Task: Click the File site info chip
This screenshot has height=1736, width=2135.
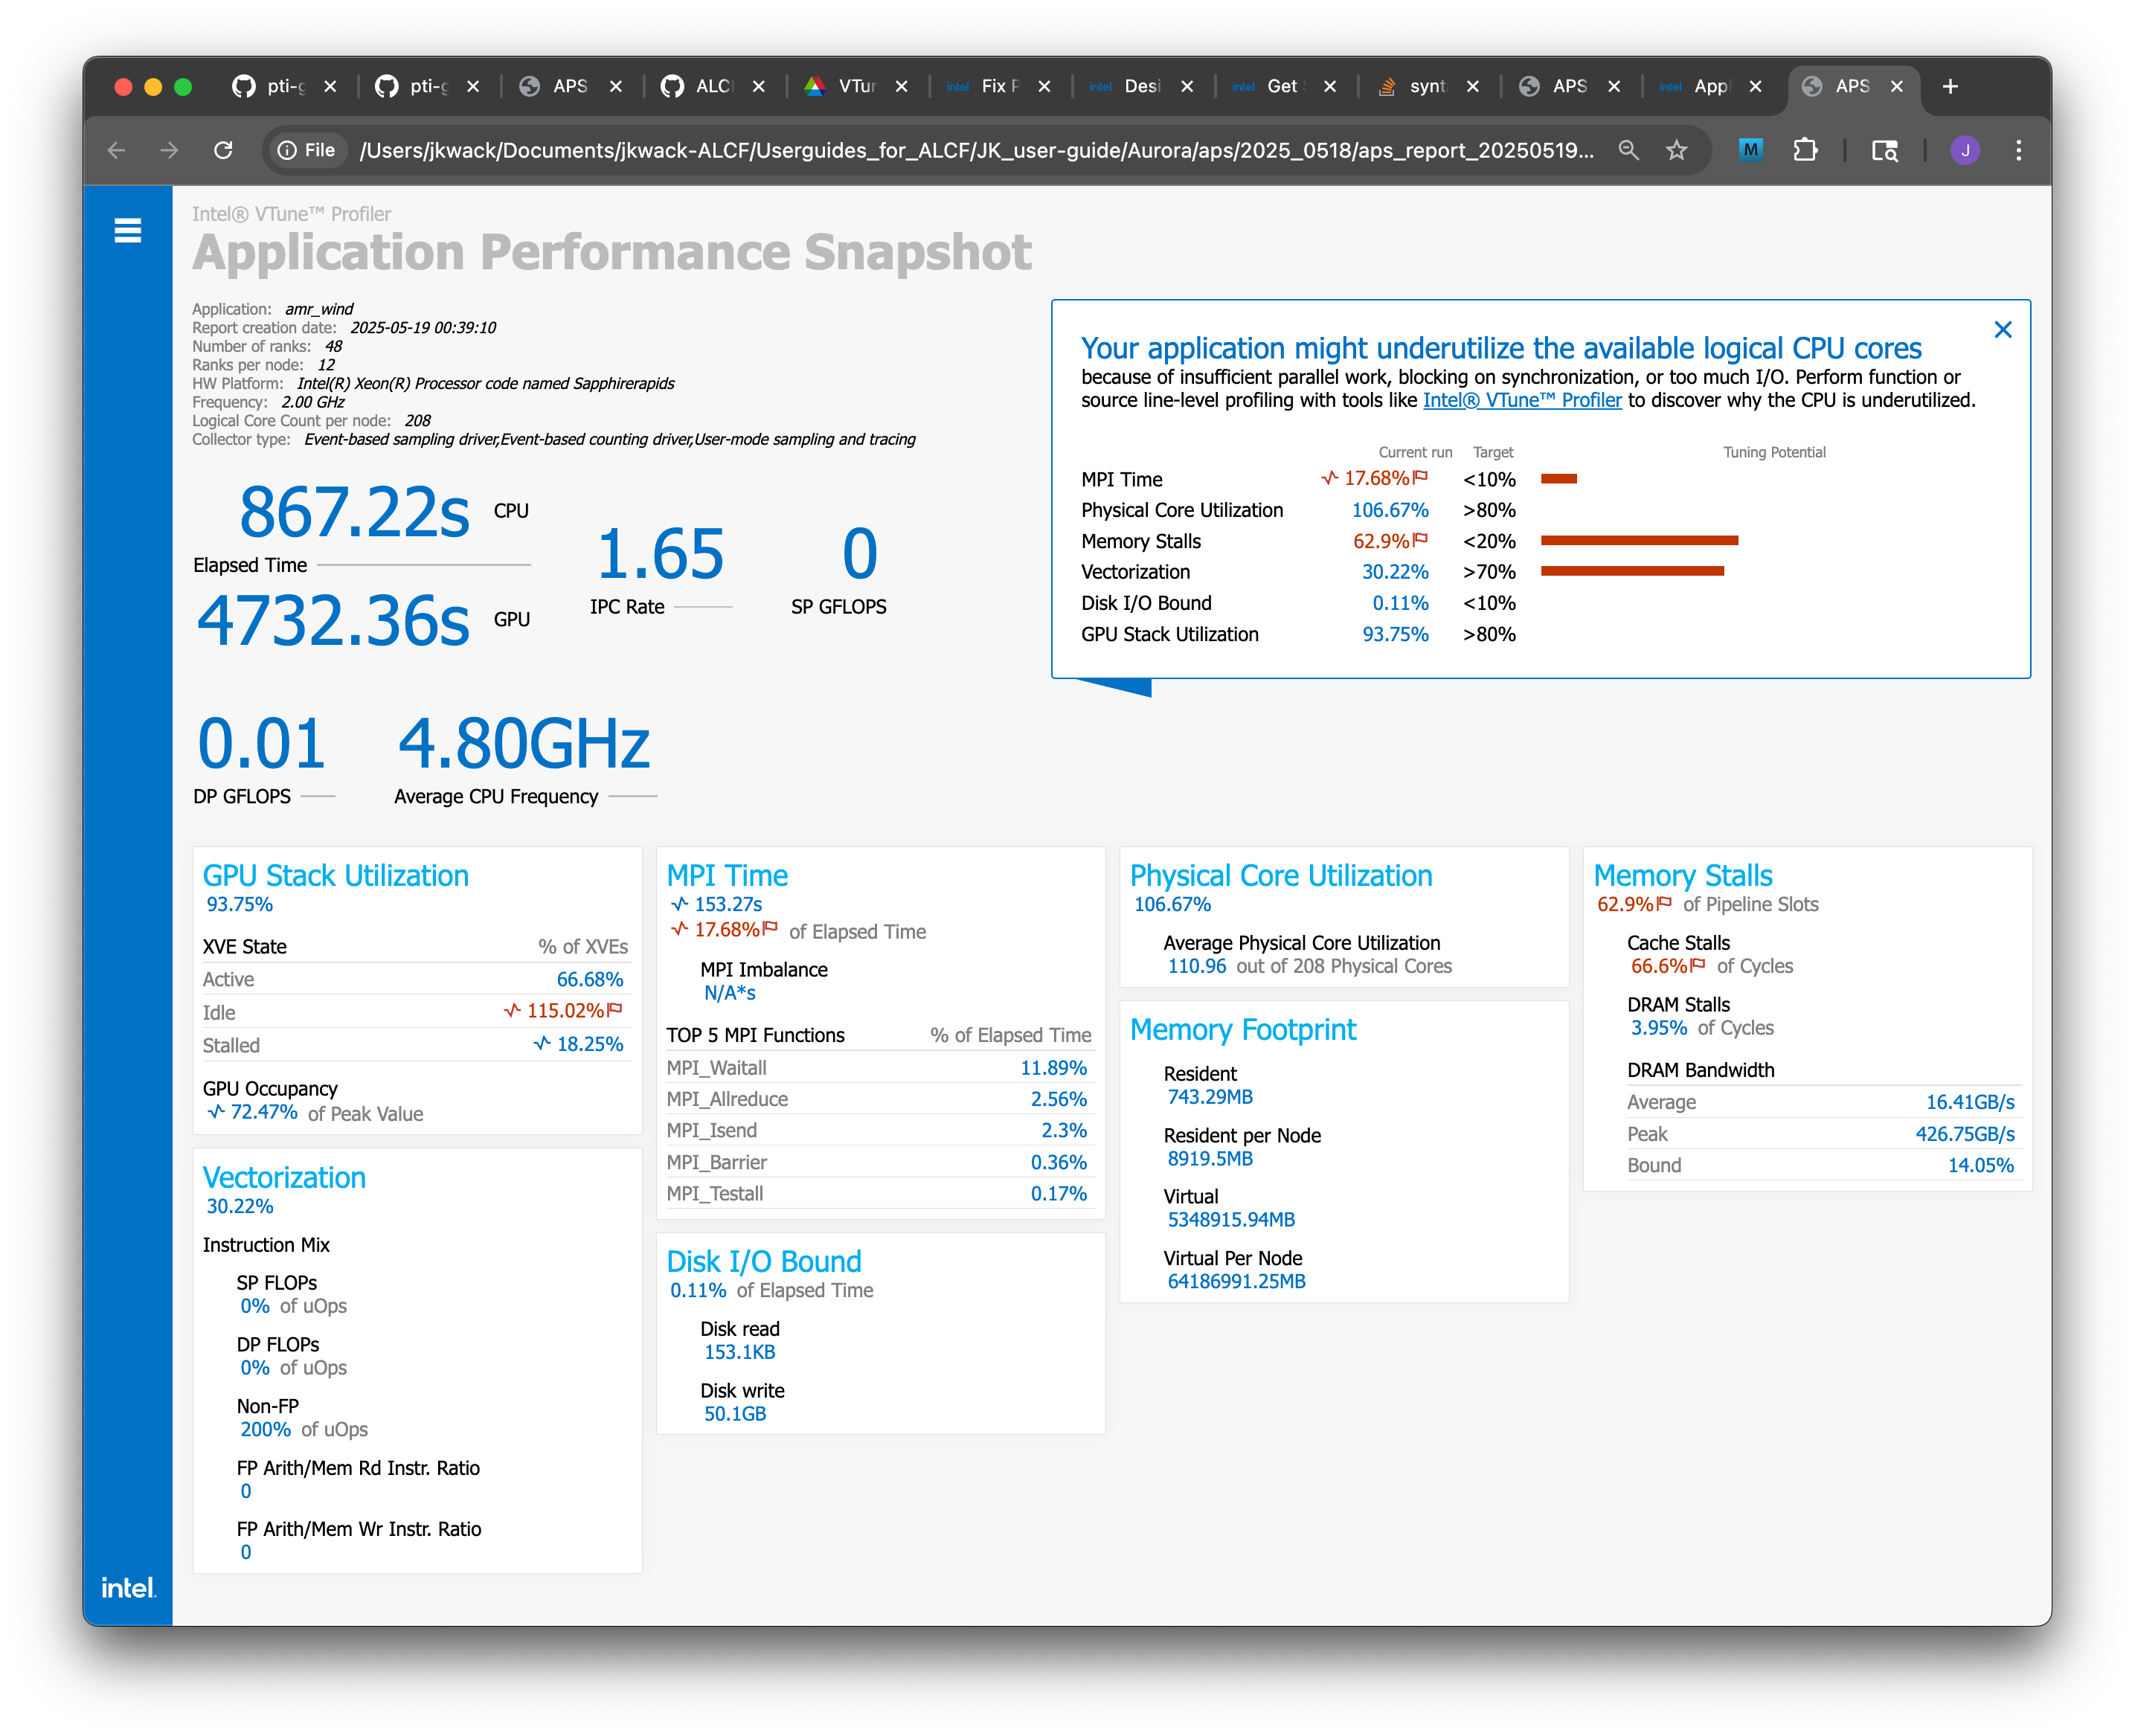Action: (x=306, y=150)
